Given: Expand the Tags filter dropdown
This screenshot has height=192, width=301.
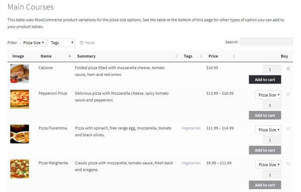Looking at the screenshot, I should pos(61,43).
